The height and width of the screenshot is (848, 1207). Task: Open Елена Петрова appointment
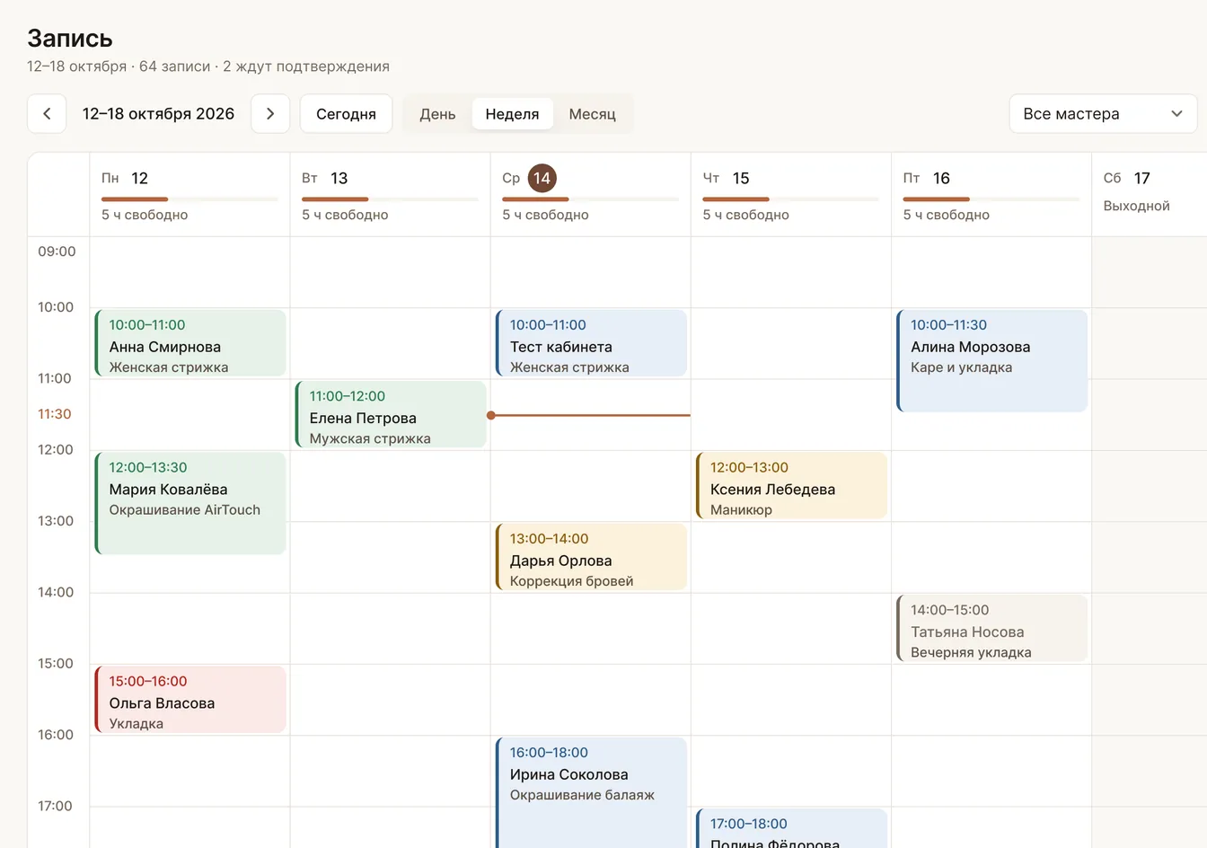tap(391, 414)
